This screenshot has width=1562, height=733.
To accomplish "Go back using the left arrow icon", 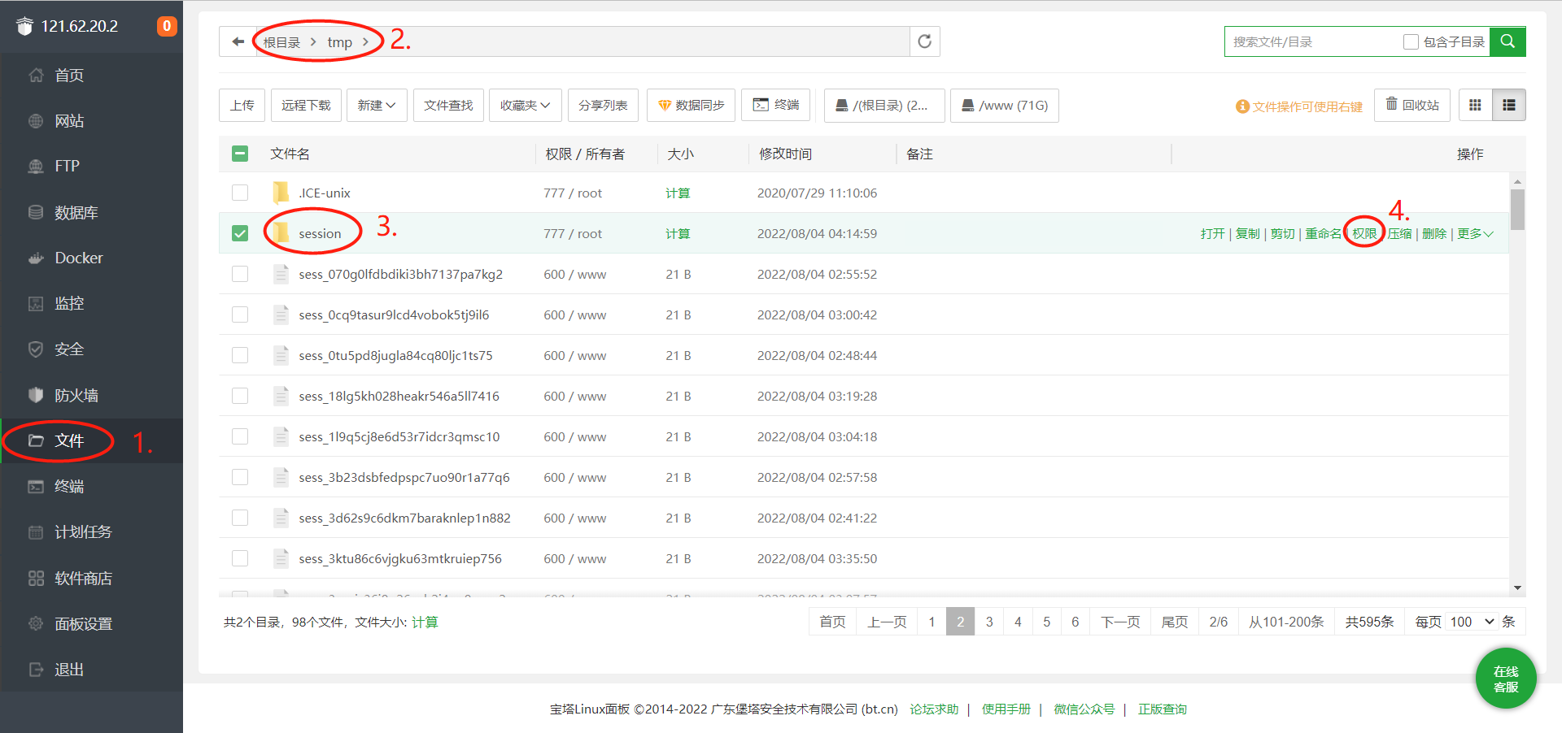I will [x=238, y=41].
